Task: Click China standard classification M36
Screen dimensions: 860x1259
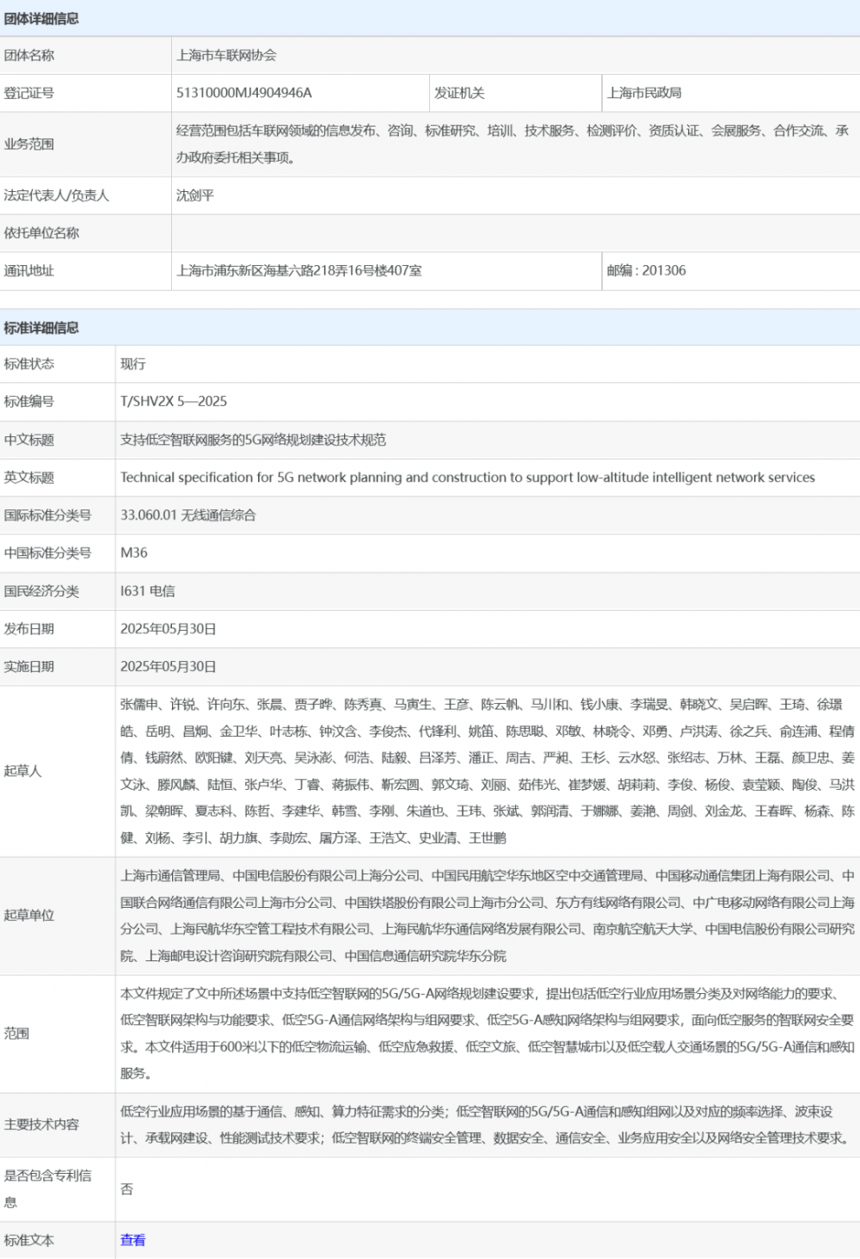Action: point(134,552)
